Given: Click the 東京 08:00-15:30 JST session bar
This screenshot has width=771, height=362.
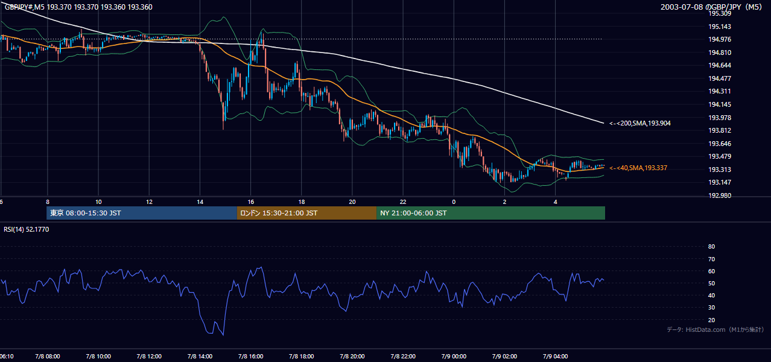Looking at the screenshot, I should [x=142, y=213].
